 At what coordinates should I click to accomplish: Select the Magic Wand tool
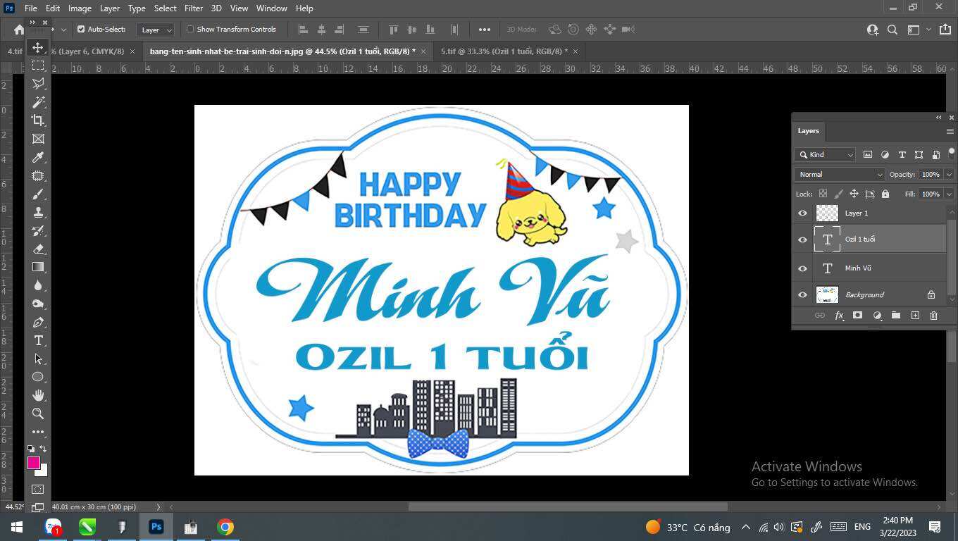(x=38, y=102)
